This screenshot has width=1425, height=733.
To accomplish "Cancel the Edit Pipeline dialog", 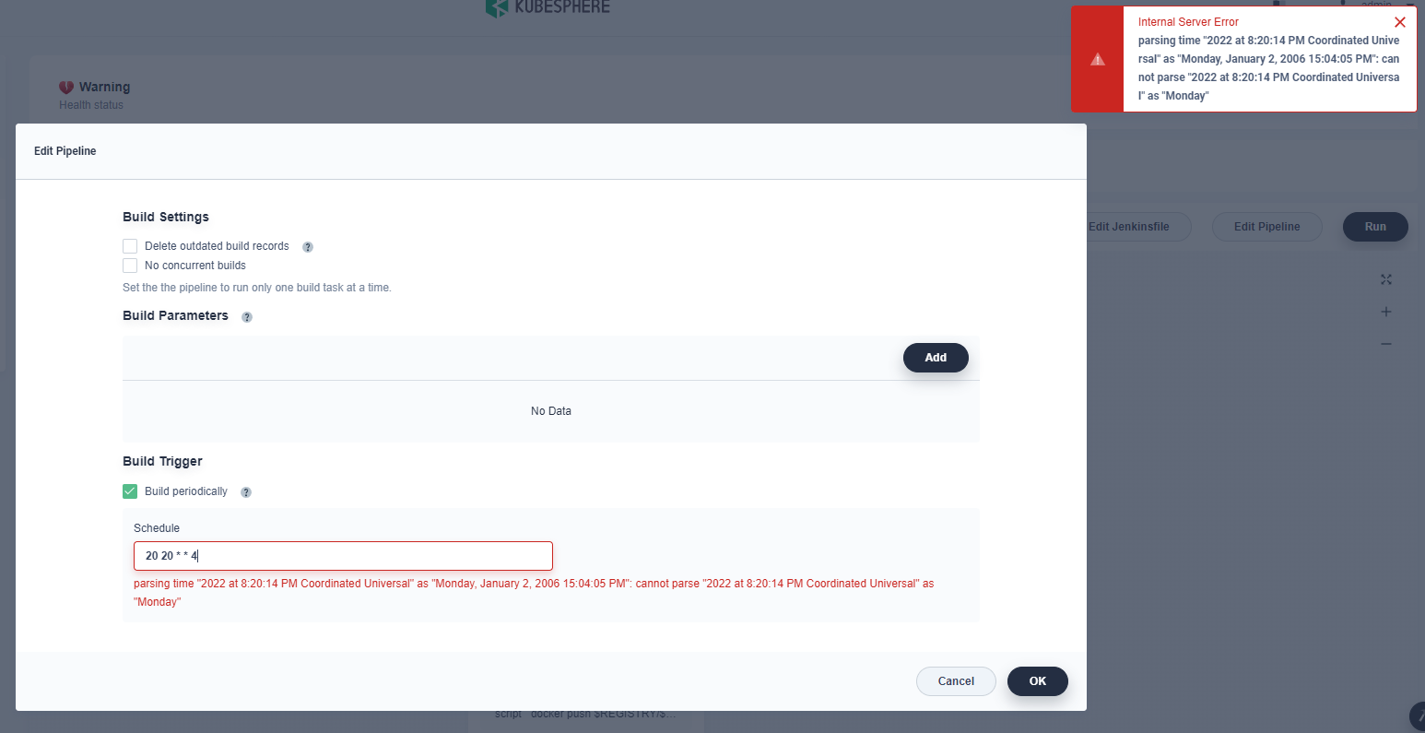I will [956, 680].
